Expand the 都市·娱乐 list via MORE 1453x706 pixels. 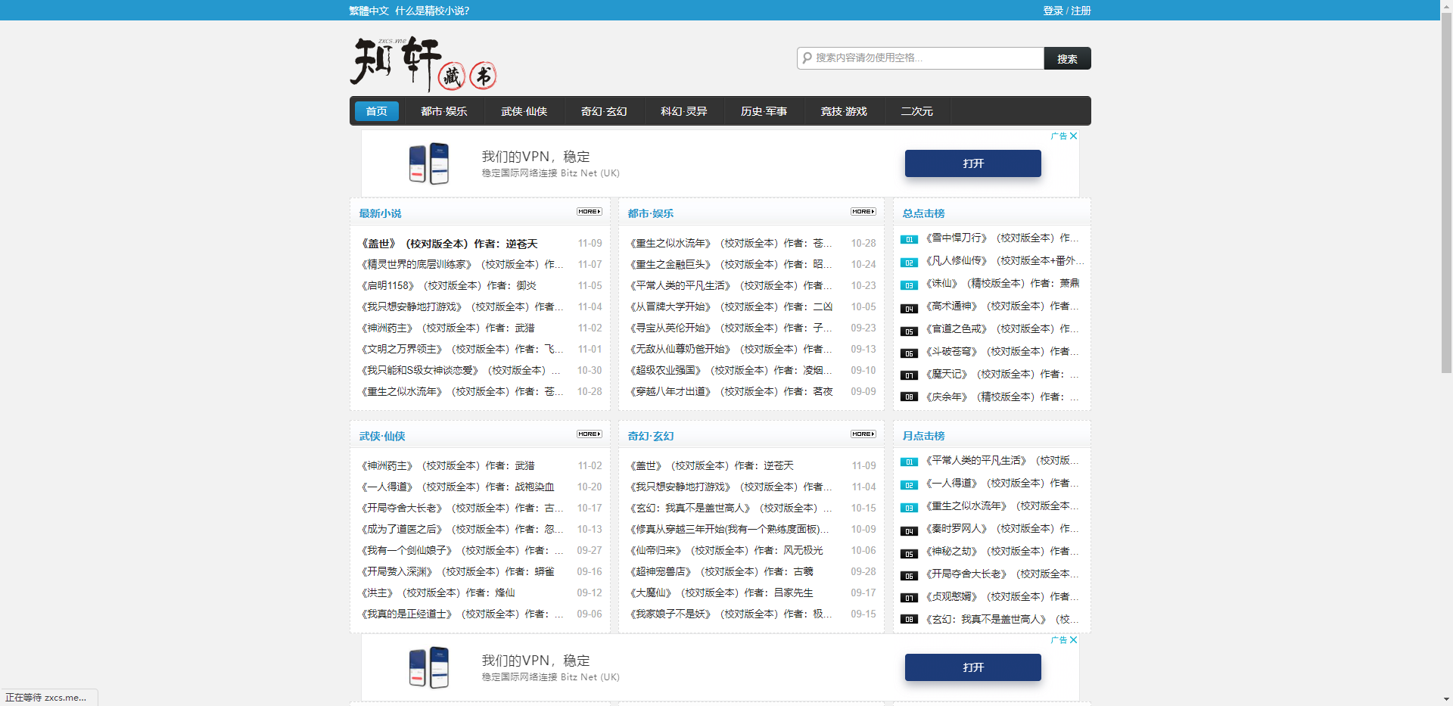coord(863,212)
